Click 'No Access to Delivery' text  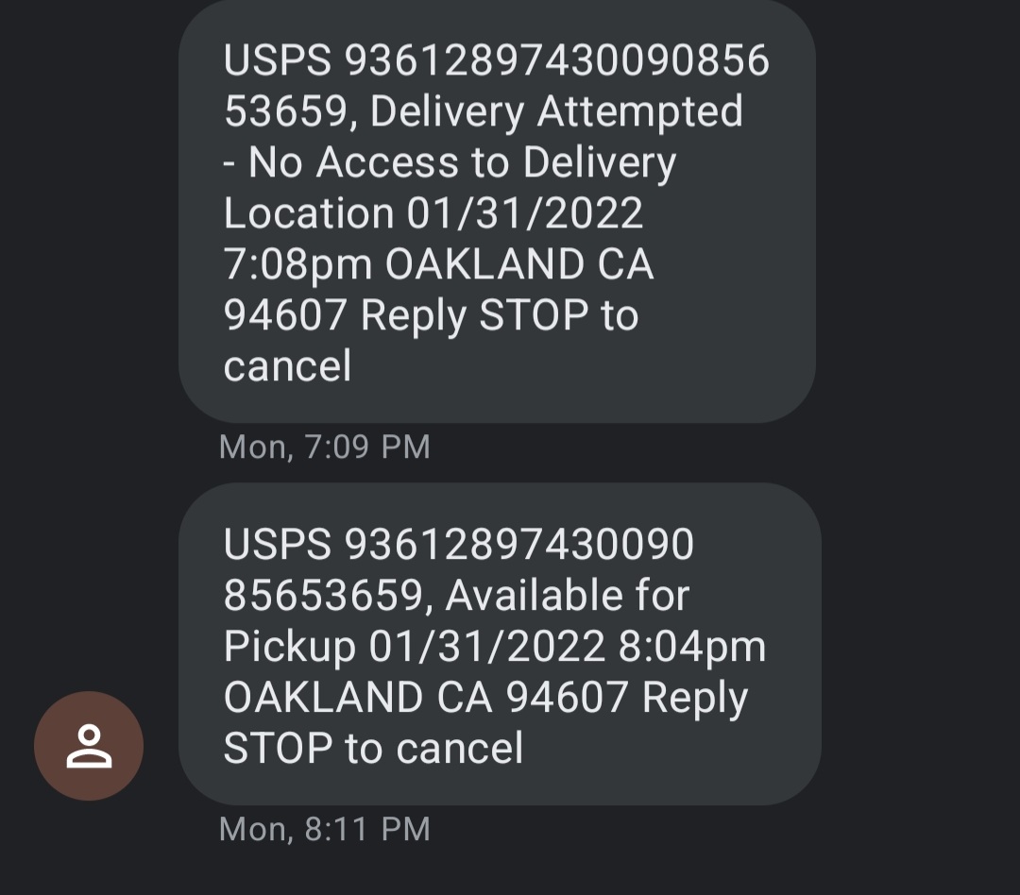tap(463, 163)
